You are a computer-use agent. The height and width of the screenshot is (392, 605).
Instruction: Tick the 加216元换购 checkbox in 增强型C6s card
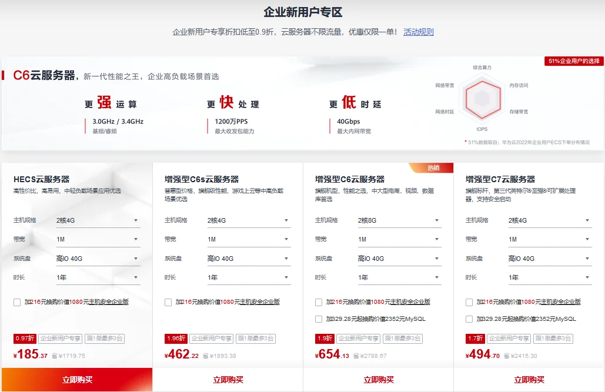point(168,302)
